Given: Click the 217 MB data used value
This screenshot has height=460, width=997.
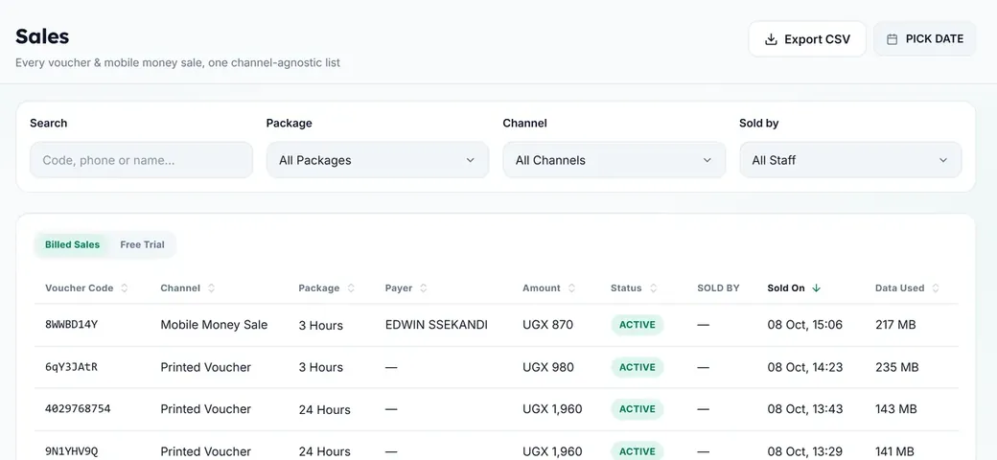Looking at the screenshot, I should 895,325.
